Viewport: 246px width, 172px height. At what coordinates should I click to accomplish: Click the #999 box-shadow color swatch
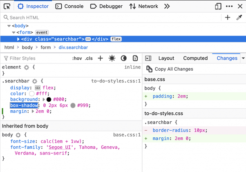click(x=73, y=105)
